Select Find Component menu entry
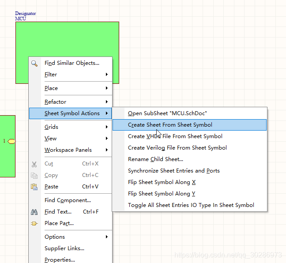286x263 pixels. [71, 200]
